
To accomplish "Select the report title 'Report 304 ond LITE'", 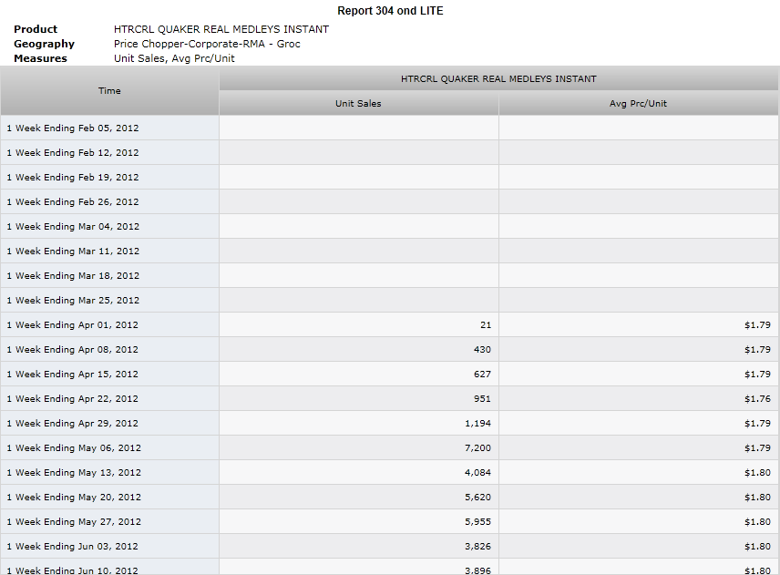I will click(x=390, y=11).
